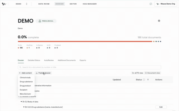Image resolution: width=179 pixels, height=111 pixels.
Task: Open the DEMO project switcher arrows
Action: click(x=27, y=4)
